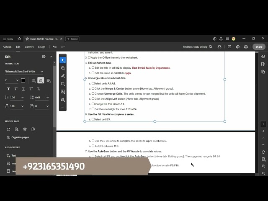Check the Apply the Office theme checkbox
The width and height of the screenshot is (268, 201).
89,57
